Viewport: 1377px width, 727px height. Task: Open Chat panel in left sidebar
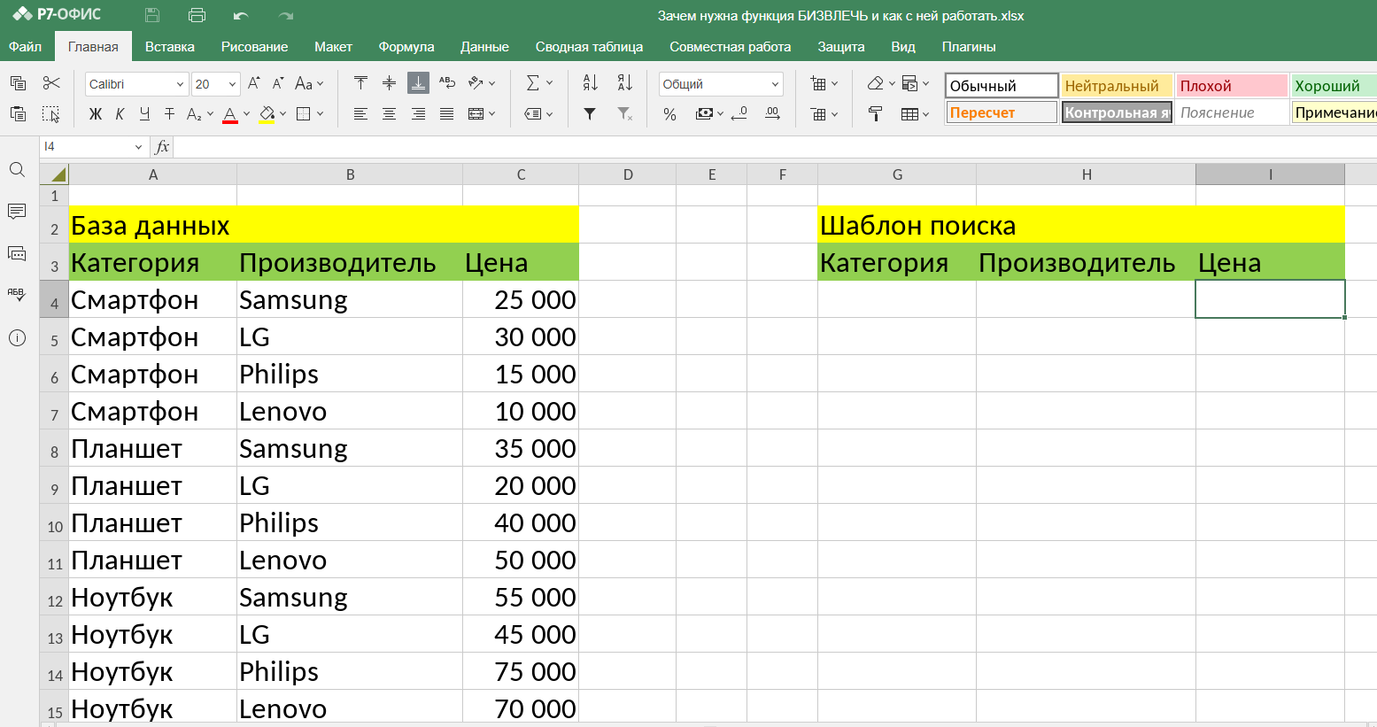(x=17, y=253)
